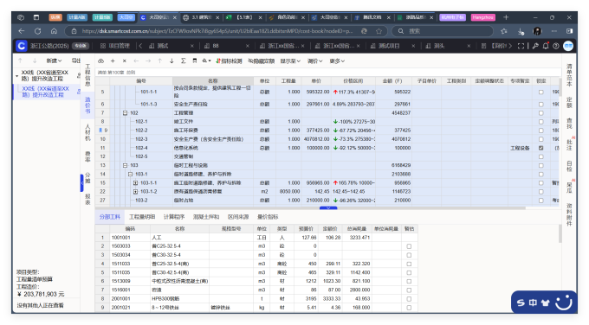Check the checkbox for material 1503033
589x325 pixels.
pos(409,246)
